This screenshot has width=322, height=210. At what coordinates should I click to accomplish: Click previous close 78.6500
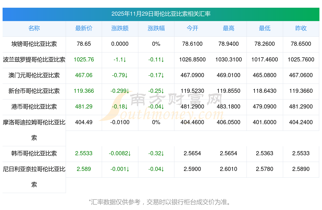tap(301, 44)
